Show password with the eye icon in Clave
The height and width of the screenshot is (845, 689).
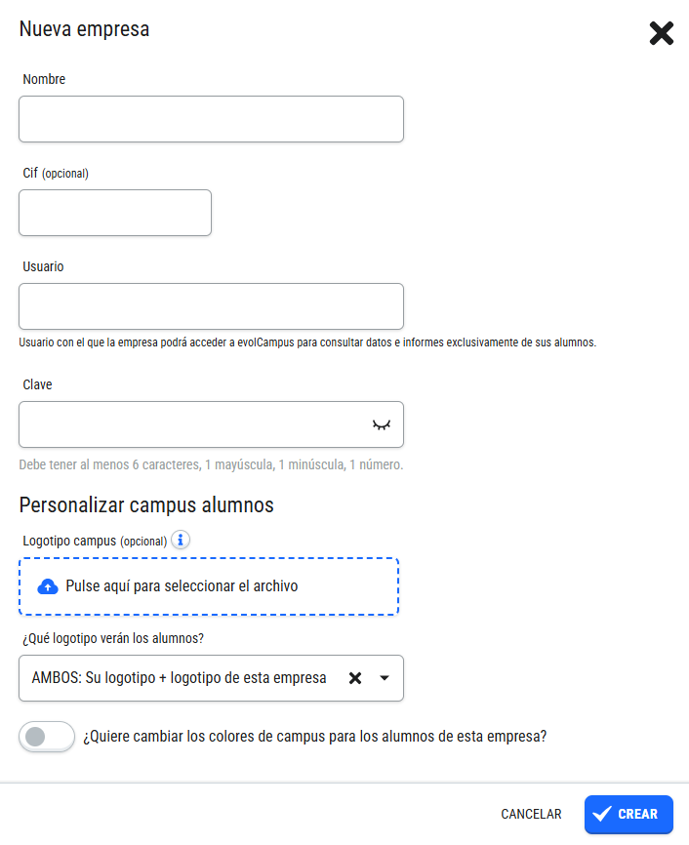point(382,425)
